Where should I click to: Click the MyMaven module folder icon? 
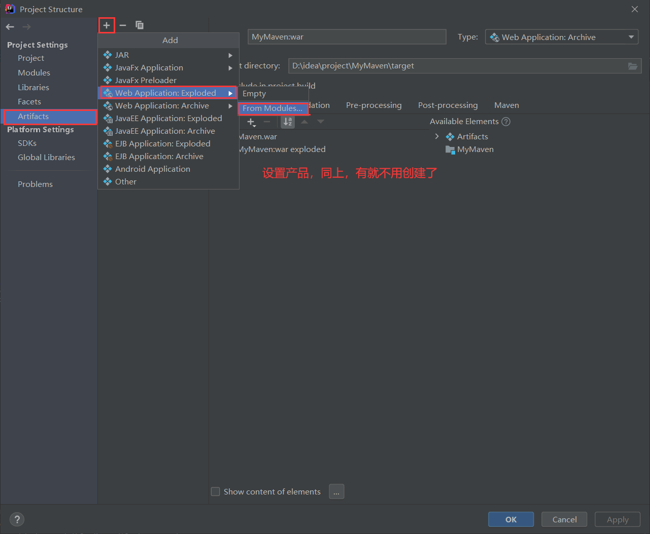click(x=450, y=149)
